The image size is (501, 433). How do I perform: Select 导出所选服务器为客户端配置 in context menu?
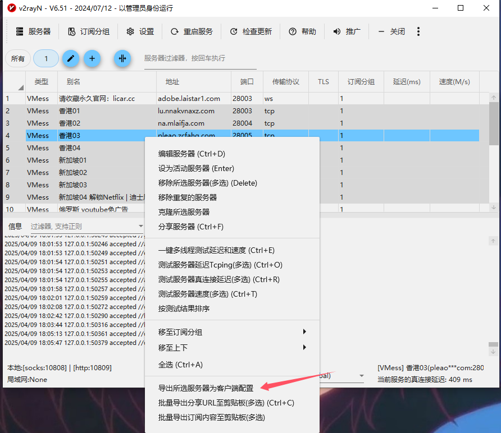pos(206,388)
